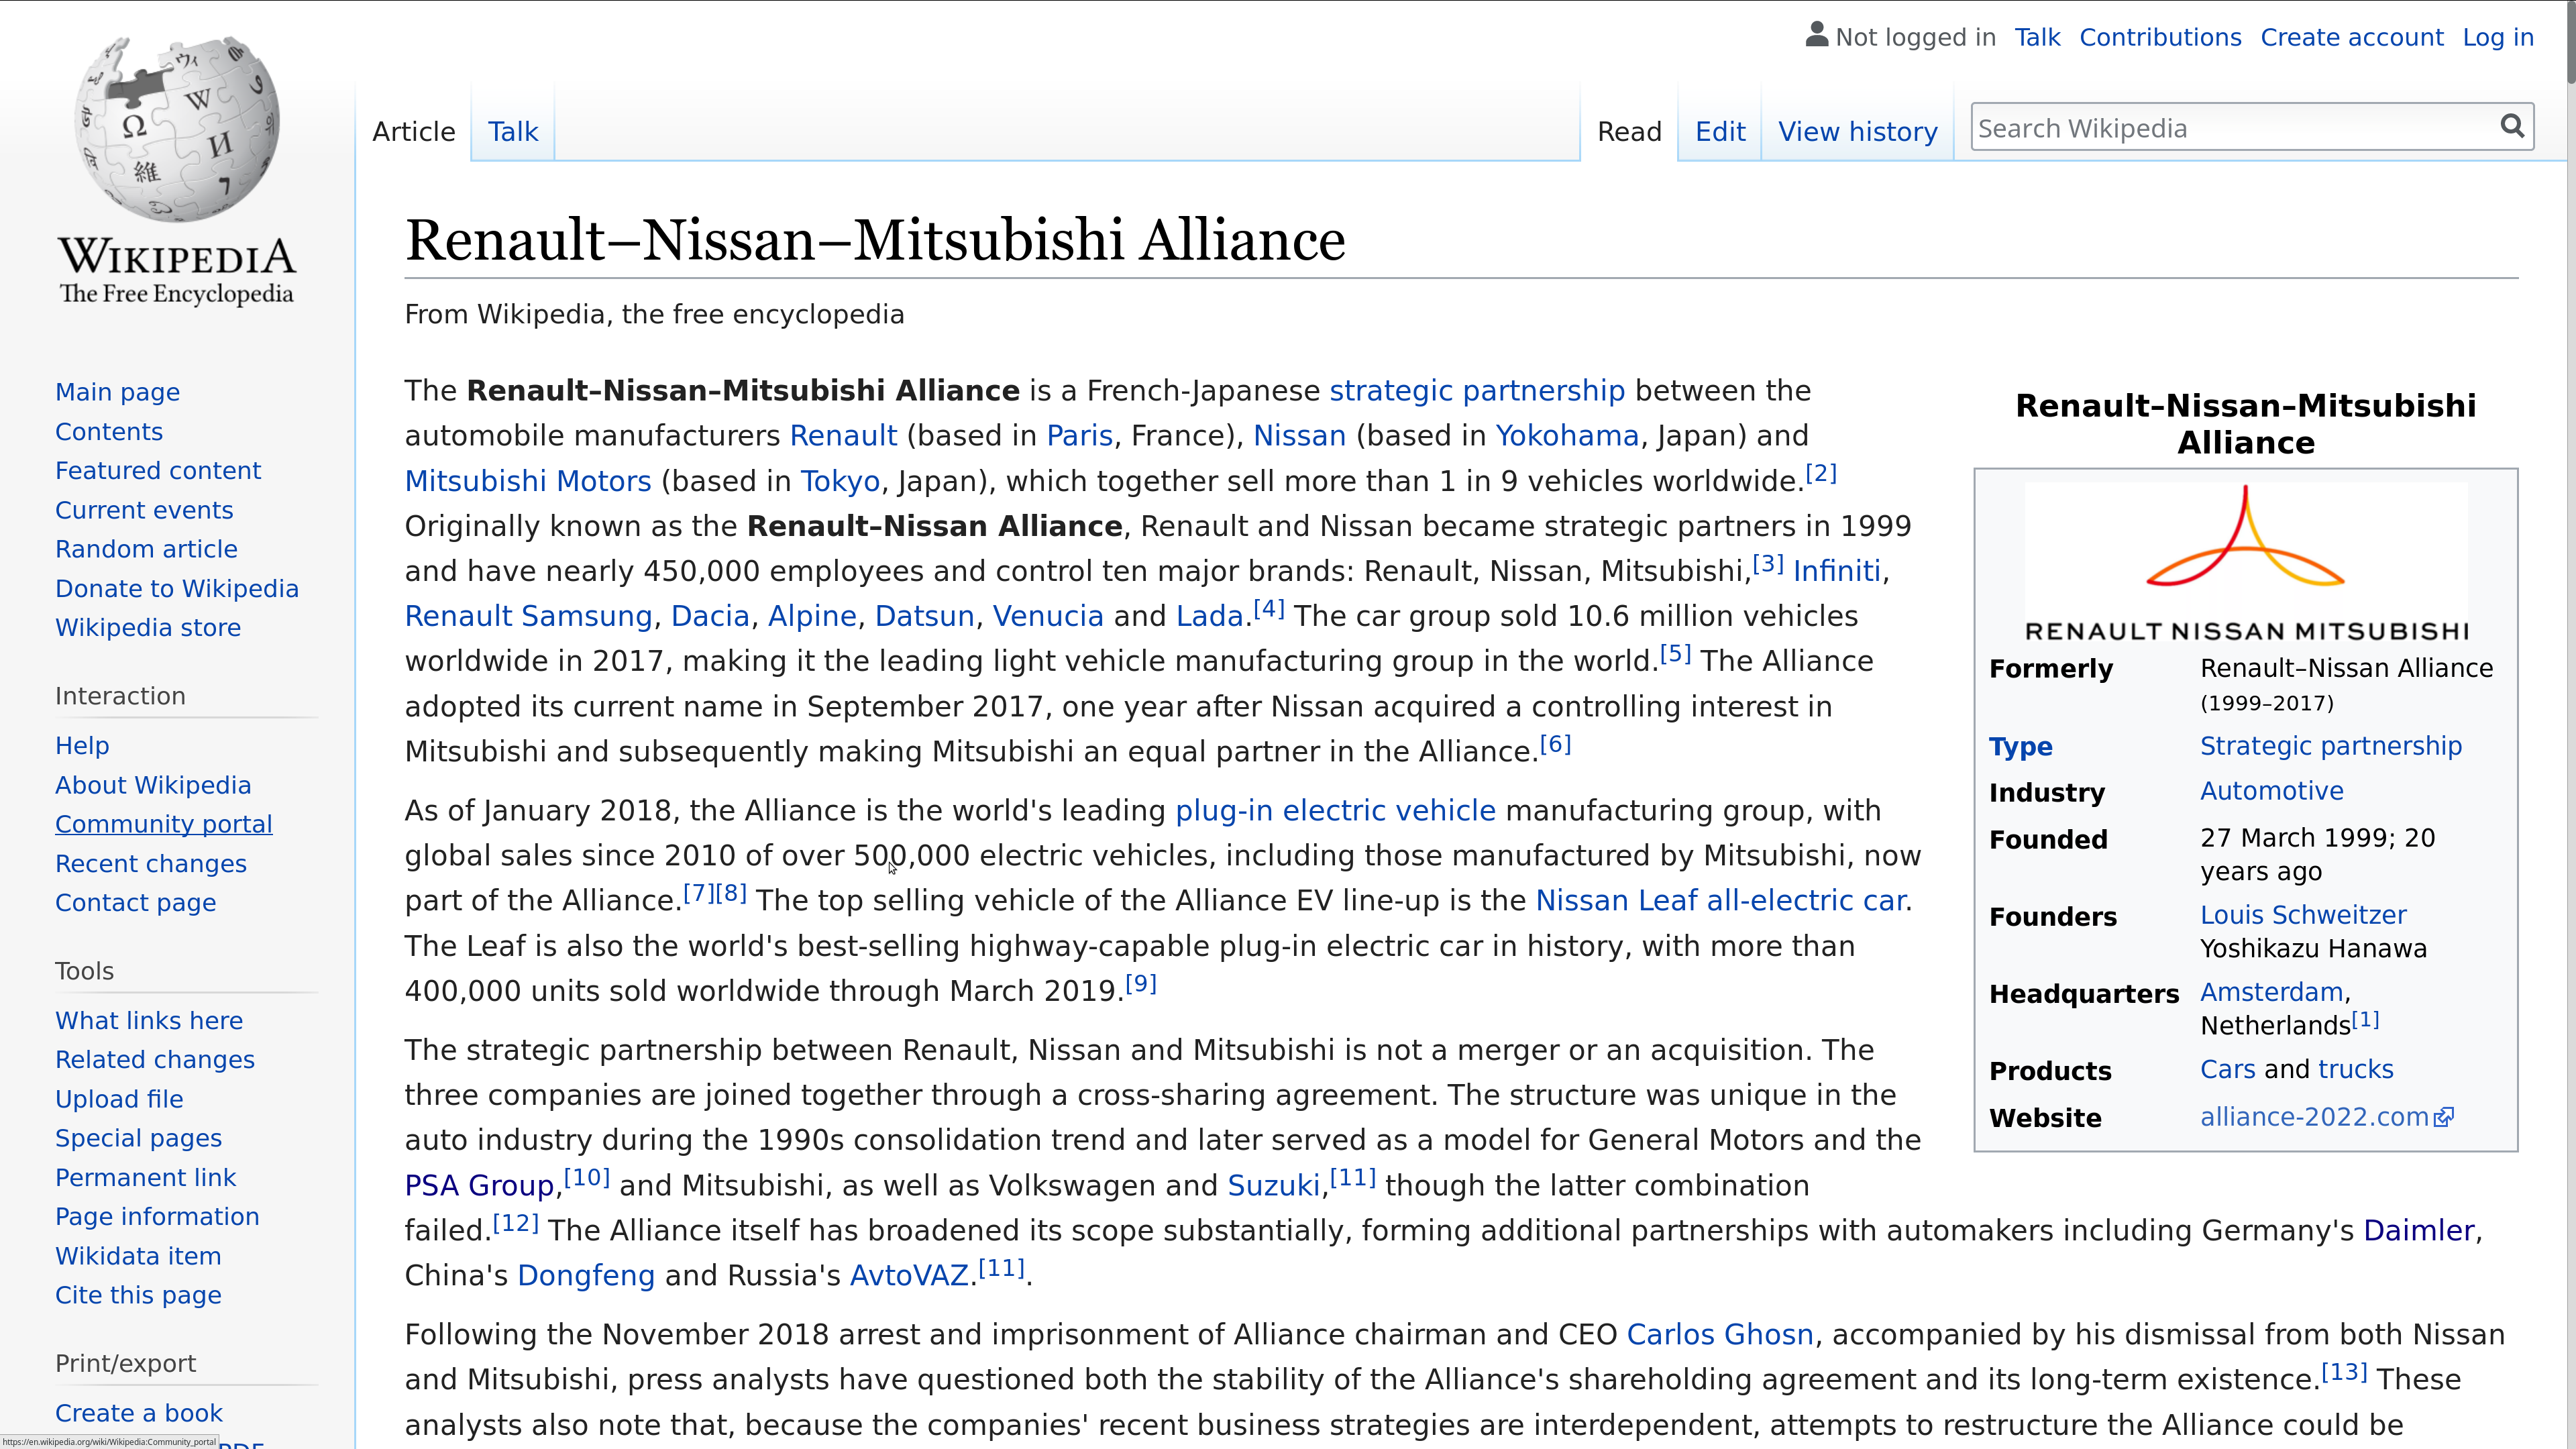Open Special pages link

[138, 1138]
